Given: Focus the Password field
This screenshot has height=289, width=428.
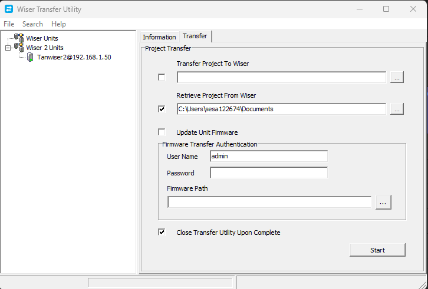Looking at the screenshot, I should coord(269,173).
